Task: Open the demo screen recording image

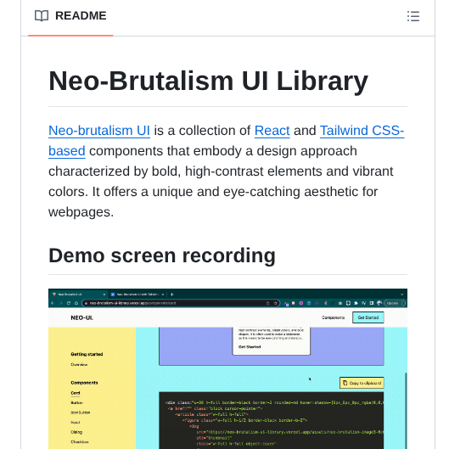Action: tap(227, 369)
